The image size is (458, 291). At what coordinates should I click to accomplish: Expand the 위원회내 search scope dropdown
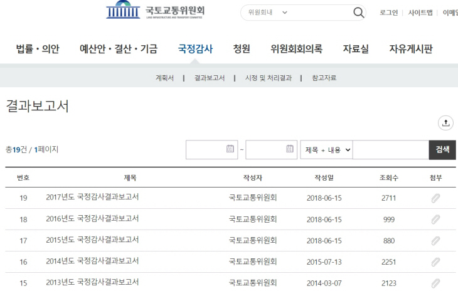coord(268,13)
